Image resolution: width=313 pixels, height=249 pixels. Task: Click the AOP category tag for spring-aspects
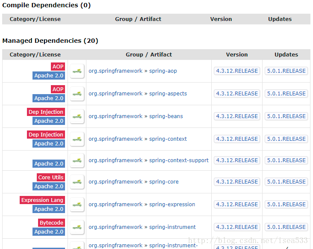(x=58, y=89)
